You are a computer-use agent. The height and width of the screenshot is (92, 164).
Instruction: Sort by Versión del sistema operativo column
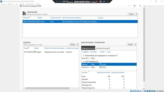71,18
